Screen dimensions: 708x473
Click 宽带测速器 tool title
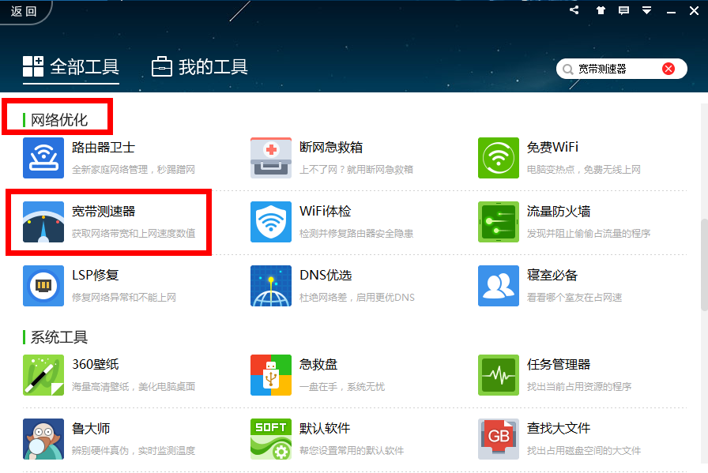tap(104, 211)
